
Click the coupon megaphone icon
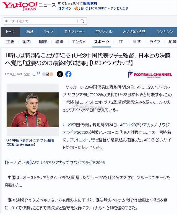[76, 9]
